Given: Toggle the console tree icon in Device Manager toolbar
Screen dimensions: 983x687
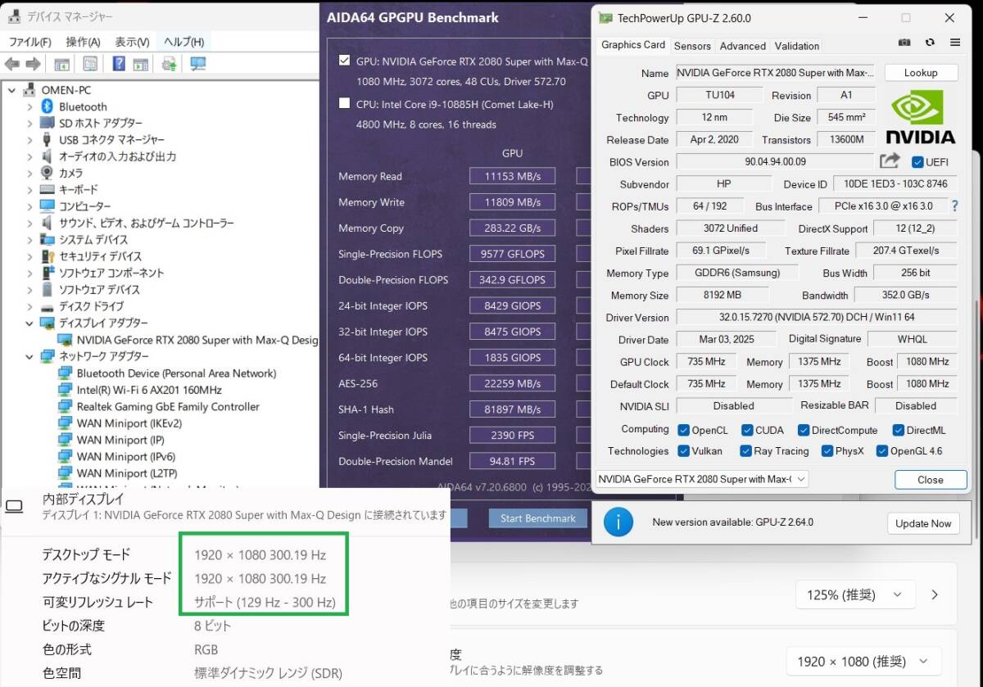Looking at the screenshot, I should tap(61, 64).
